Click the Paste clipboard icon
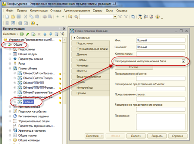 37,17
